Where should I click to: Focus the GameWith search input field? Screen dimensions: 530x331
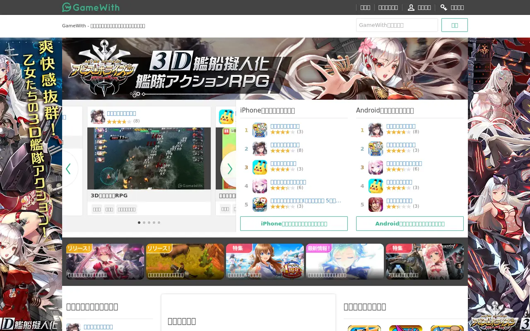point(397,25)
